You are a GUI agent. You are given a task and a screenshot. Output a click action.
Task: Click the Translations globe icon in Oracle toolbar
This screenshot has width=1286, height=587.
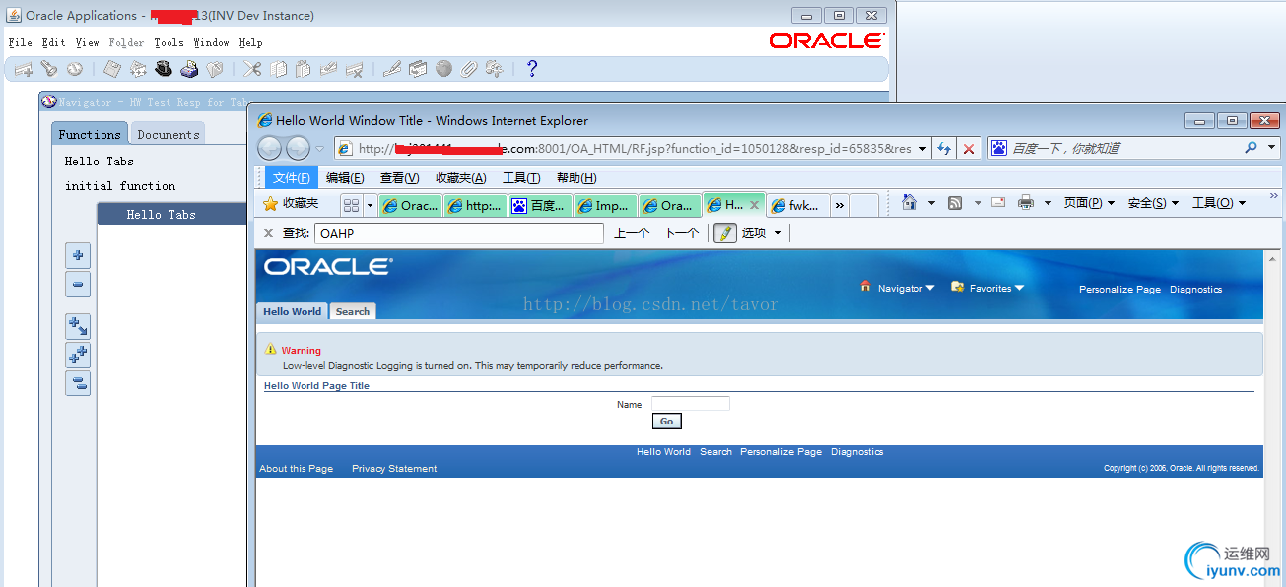443,69
